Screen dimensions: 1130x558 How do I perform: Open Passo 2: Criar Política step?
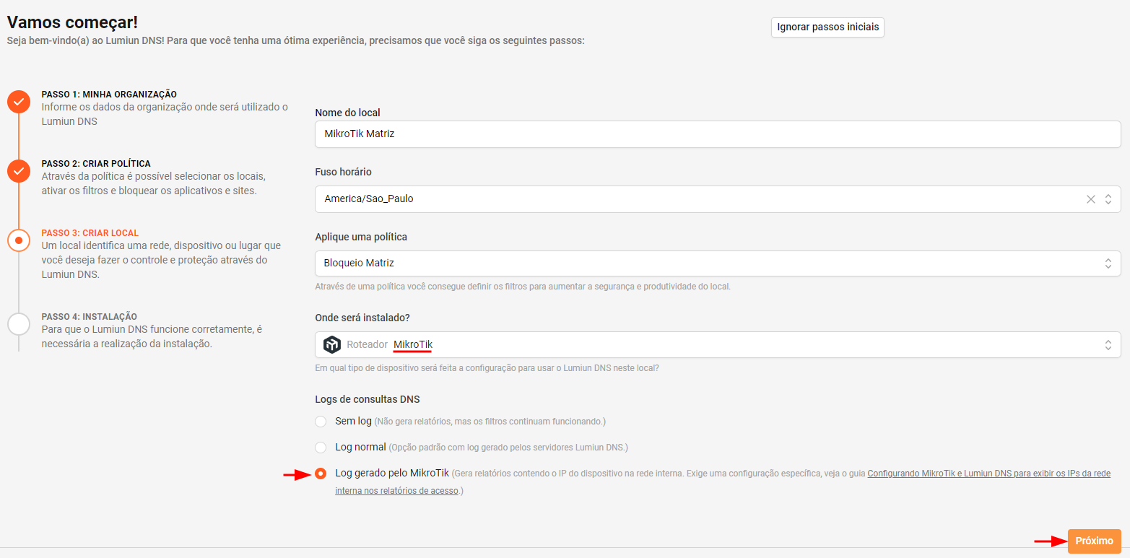(96, 164)
